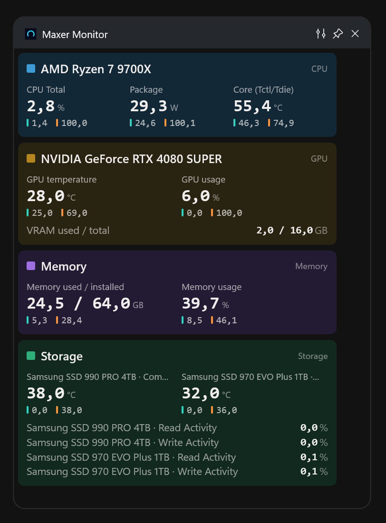The image size is (386, 523).
Task: Click the green Storage color square
Action: click(x=31, y=356)
